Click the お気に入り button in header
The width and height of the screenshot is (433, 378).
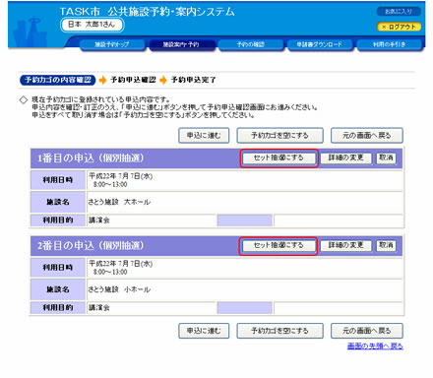tap(399, 12)
